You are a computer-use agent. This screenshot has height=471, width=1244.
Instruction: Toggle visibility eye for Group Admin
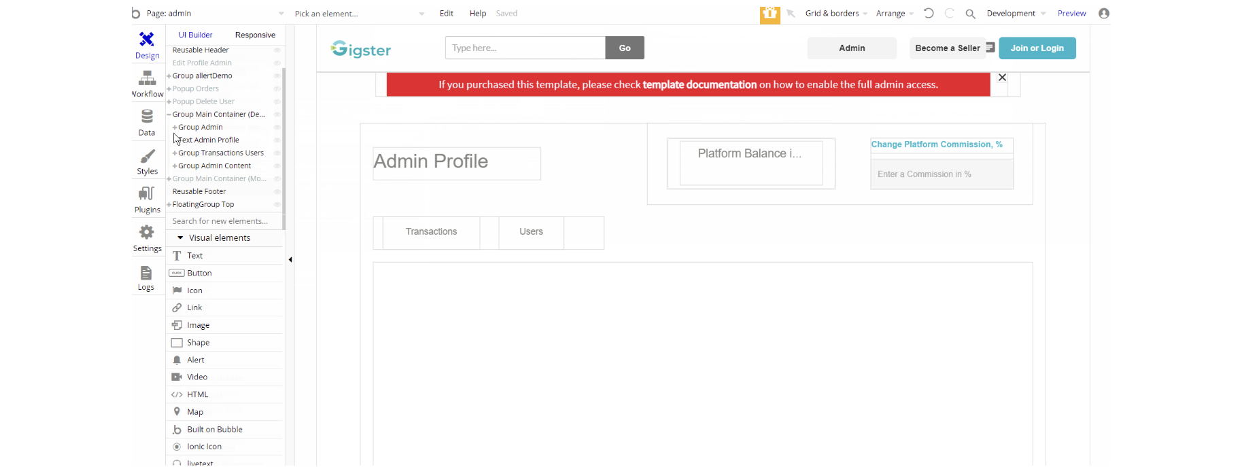(277, 128)
